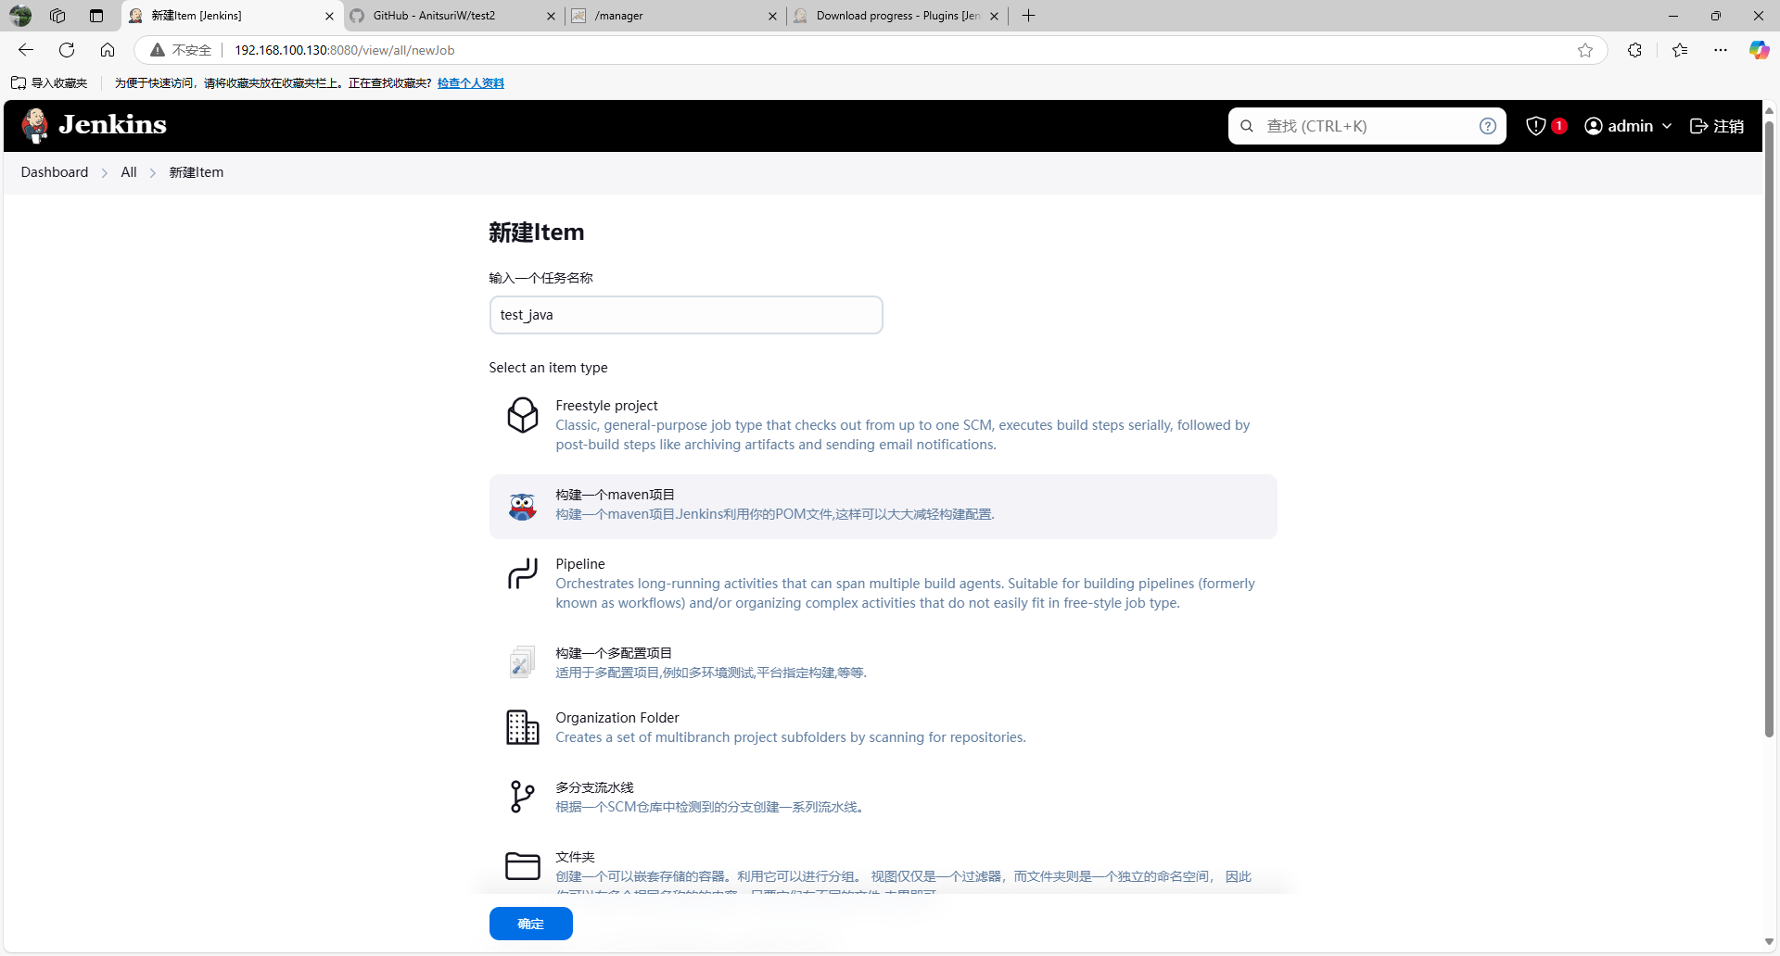Click the Jenkins logo in header
This screenshot has height=956, width=1780.
tap(95, 125)
